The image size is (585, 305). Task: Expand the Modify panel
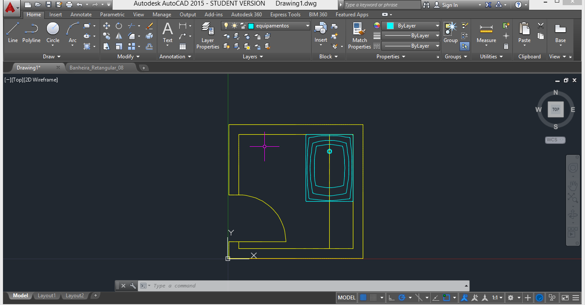(x=129, y=57)
